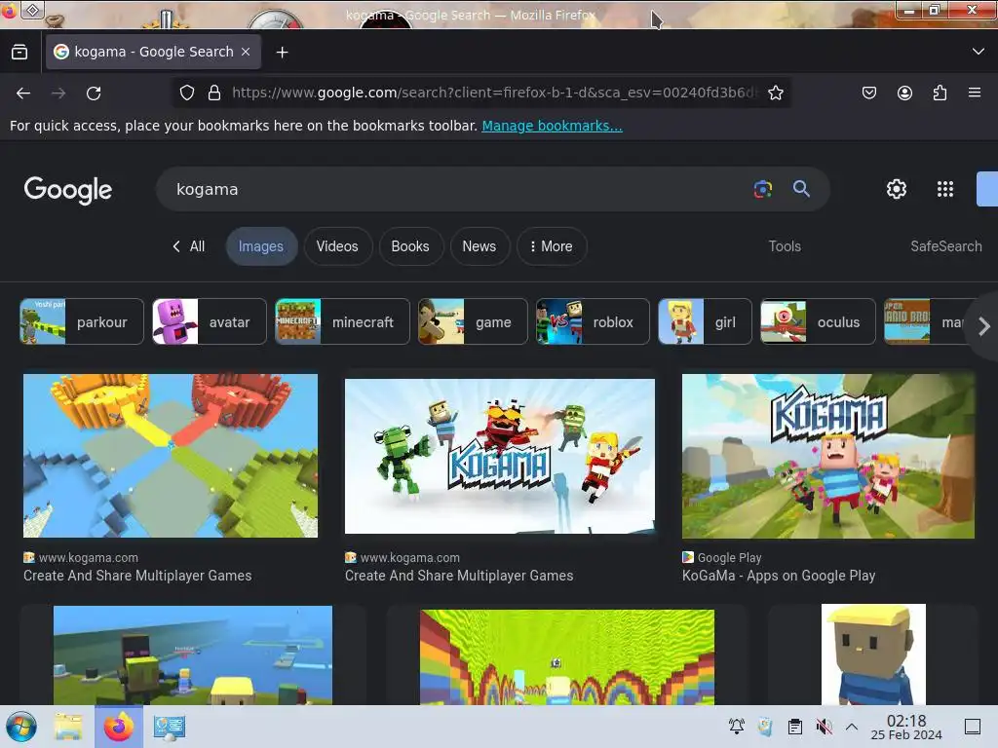This screenshot has height=748, width=998.
Task: Filter images by parkour chip
Action: click(82, 321)
